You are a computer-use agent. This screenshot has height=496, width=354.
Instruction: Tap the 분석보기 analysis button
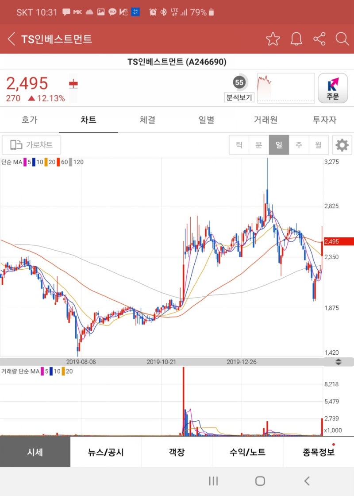tap(239, 97)
